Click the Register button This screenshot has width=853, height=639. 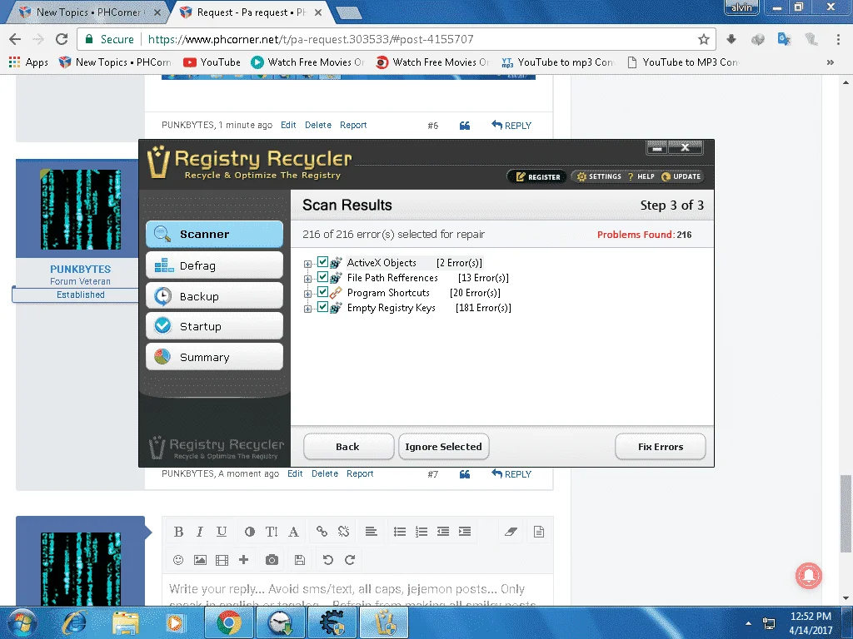tap(537, 176)
